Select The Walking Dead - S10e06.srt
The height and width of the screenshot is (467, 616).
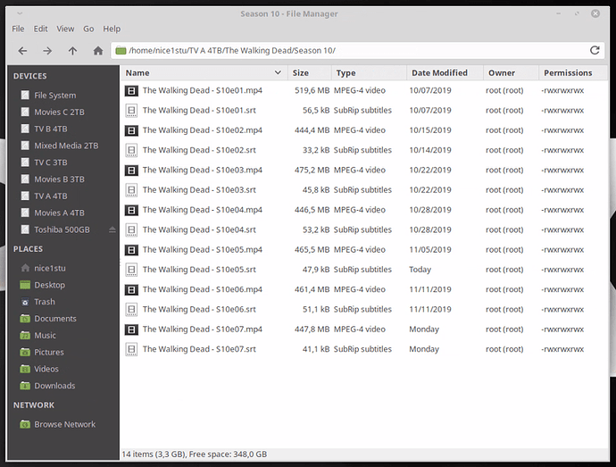(199, 309)
